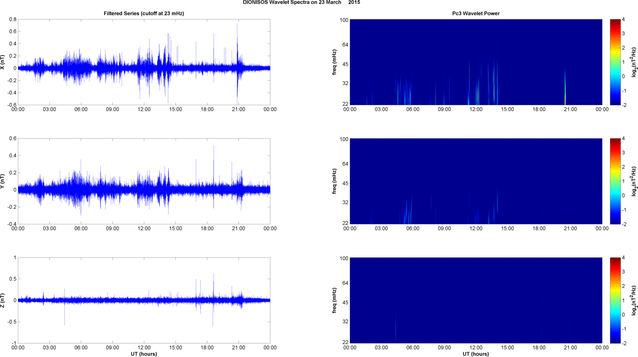638x357 pixels.
Task: Click the colorbar beside the Z spectrogram
Action: [x=615, y=300]
